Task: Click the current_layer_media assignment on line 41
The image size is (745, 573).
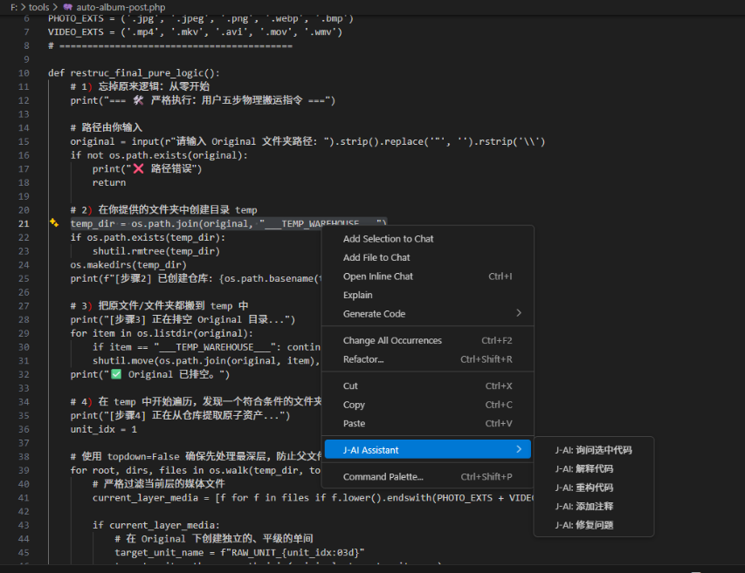Action: click(313, 498)
